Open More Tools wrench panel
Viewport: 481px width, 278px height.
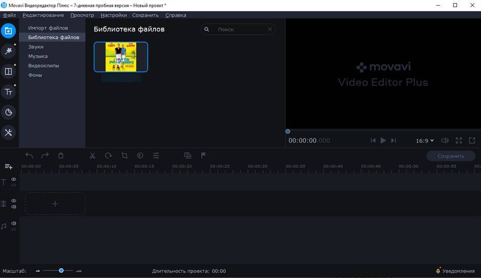point(8,132)
